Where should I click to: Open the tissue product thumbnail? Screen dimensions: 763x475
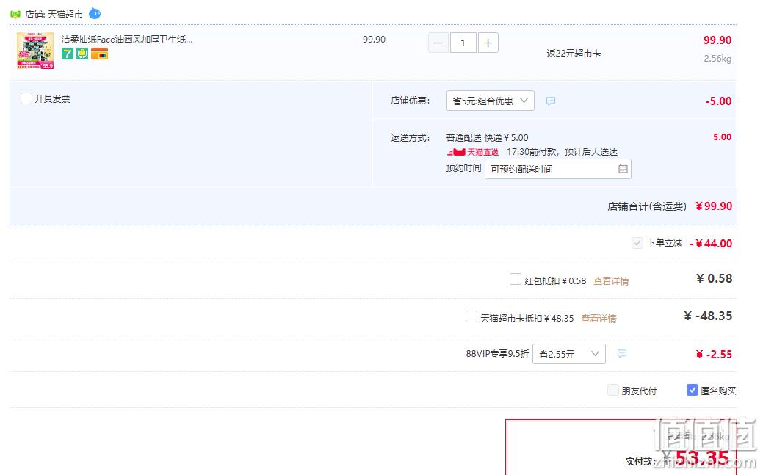(35, 51)
